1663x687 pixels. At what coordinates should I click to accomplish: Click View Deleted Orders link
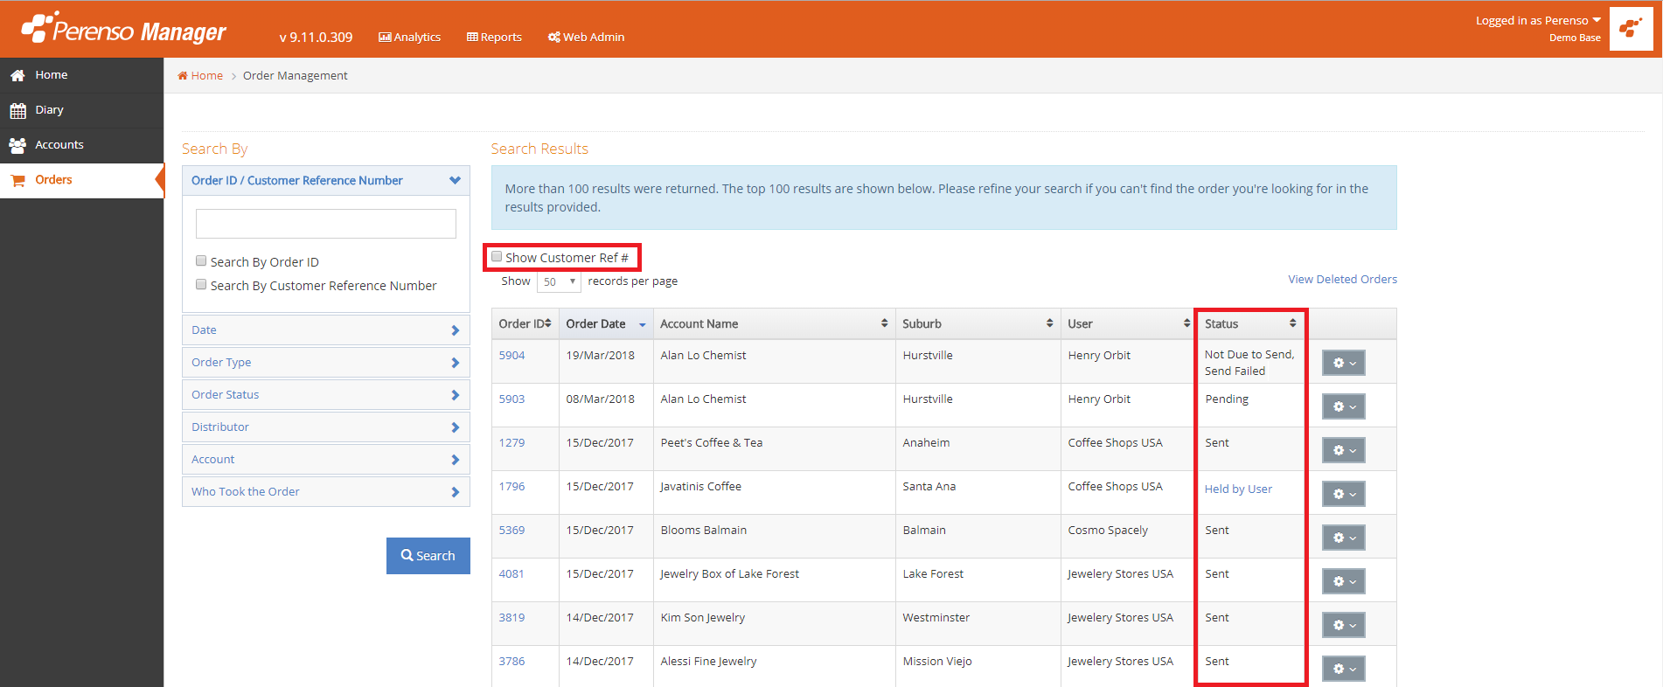(1342, 280)
